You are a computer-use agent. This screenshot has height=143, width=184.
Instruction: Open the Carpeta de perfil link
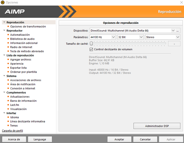12,131
